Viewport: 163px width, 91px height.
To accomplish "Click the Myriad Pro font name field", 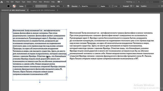I will click(89, 6).
